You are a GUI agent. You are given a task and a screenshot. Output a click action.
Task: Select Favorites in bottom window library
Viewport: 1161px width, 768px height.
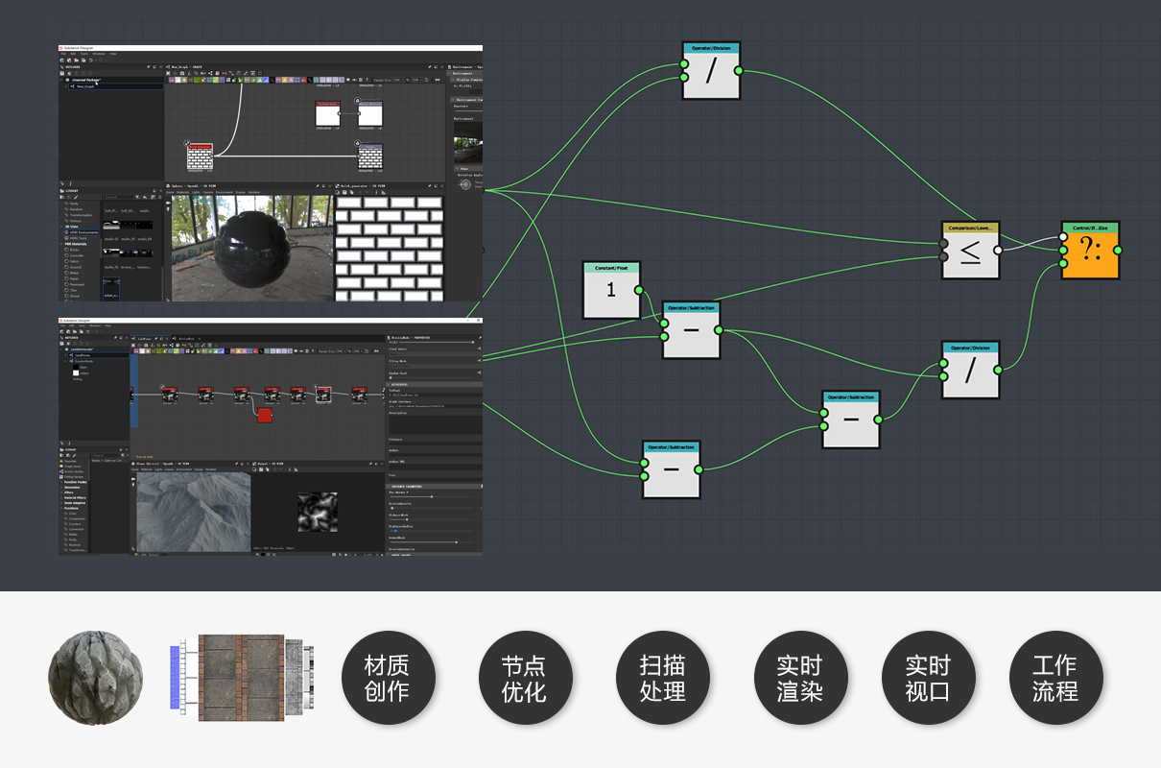(68, 461)
